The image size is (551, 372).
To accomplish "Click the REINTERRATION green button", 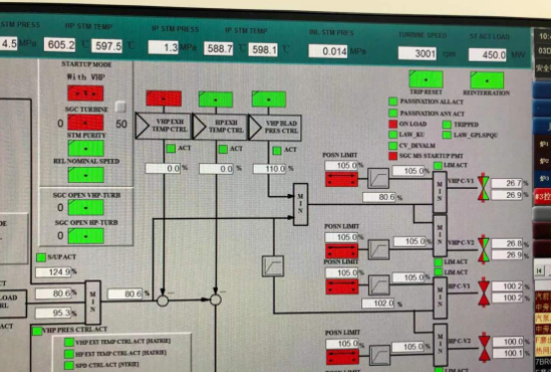I will pyautogui.click(x=487, y=81).
